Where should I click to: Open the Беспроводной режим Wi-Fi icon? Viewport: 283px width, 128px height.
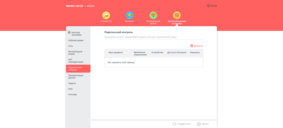pyautogui.click(x=153, y=15)
